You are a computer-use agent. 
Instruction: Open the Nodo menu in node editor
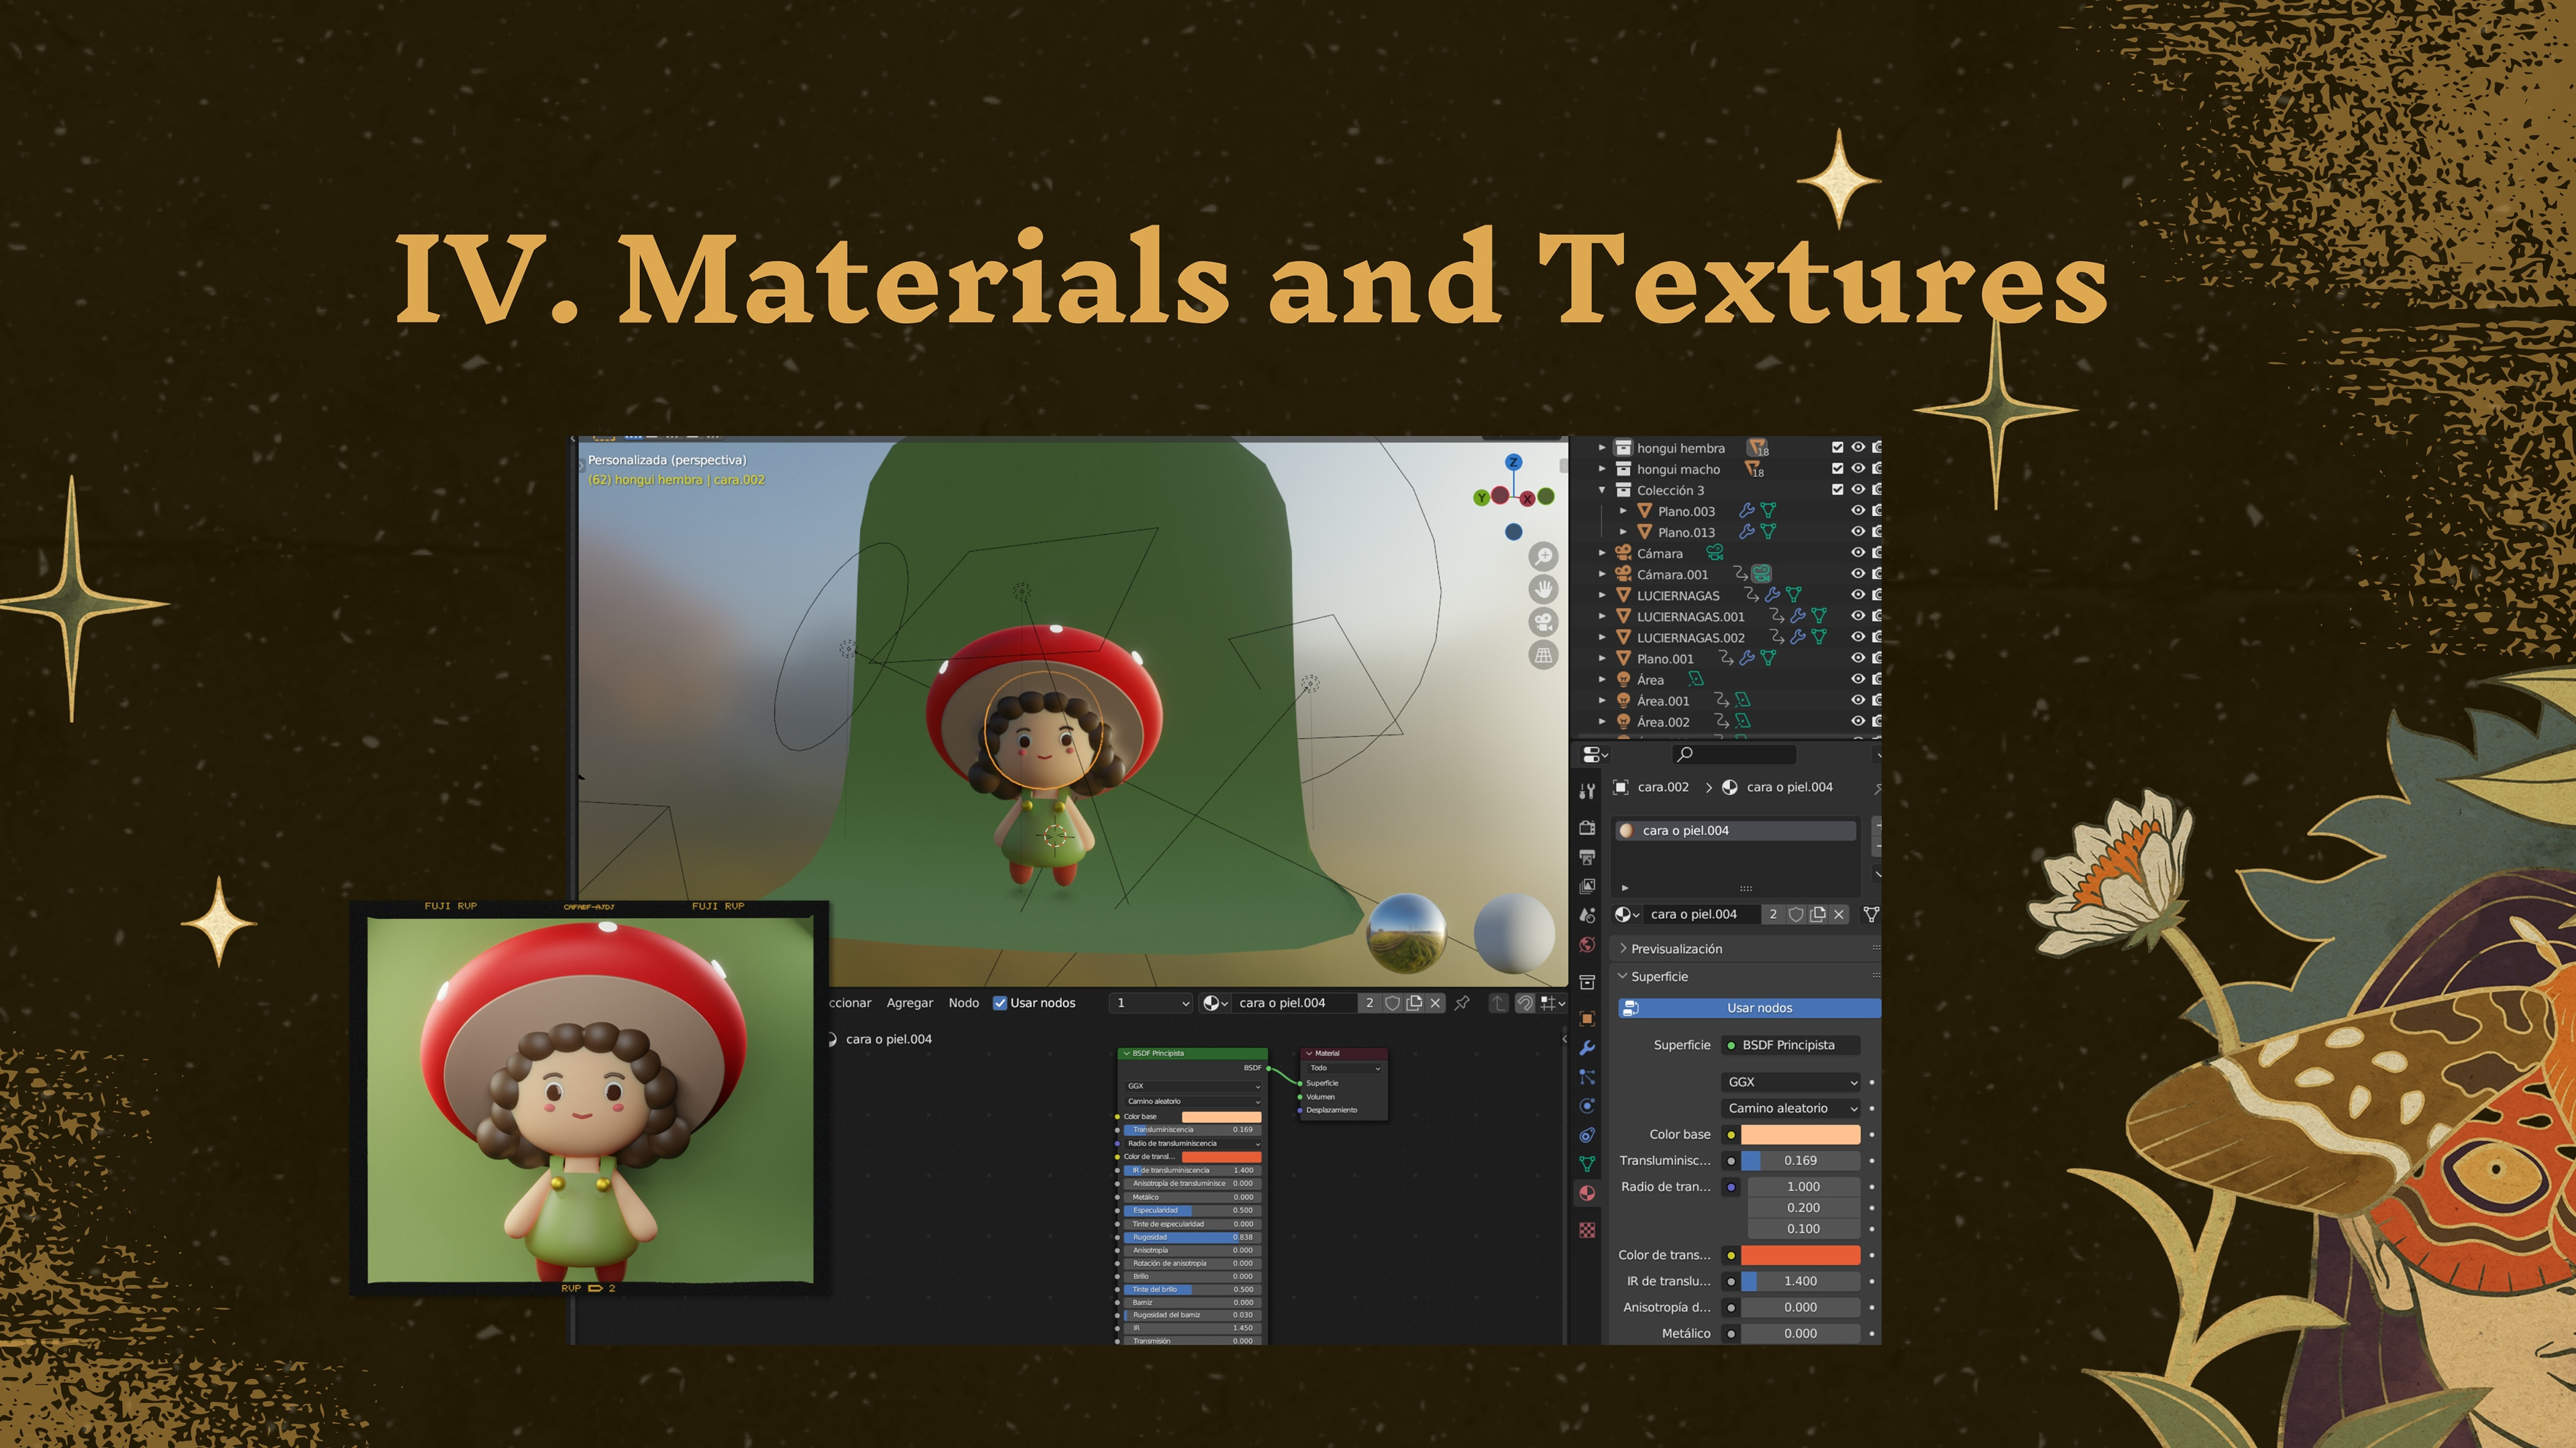pyautogui.click(x=963, y=1002)
